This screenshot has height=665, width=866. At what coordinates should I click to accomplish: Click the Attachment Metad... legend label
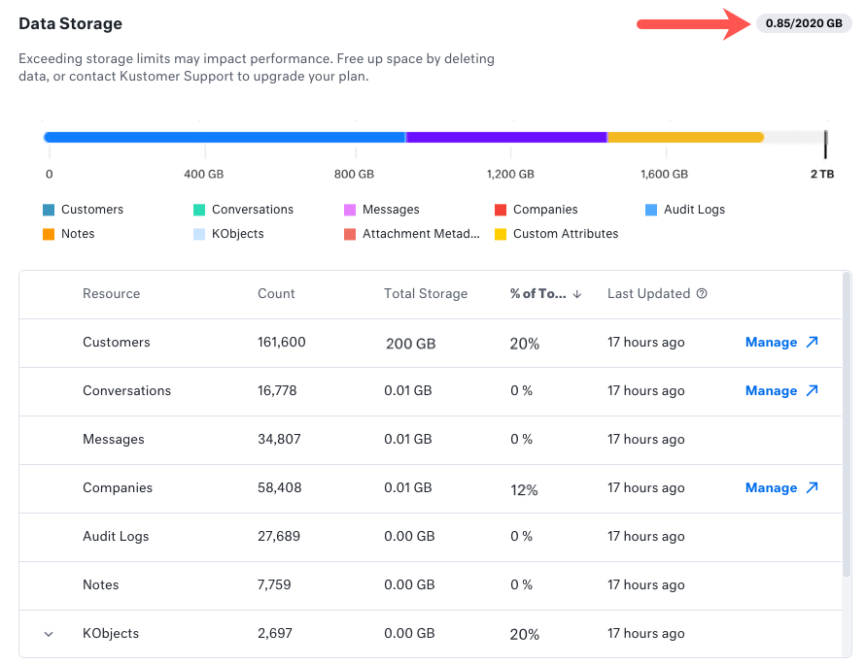pos(421,234)
